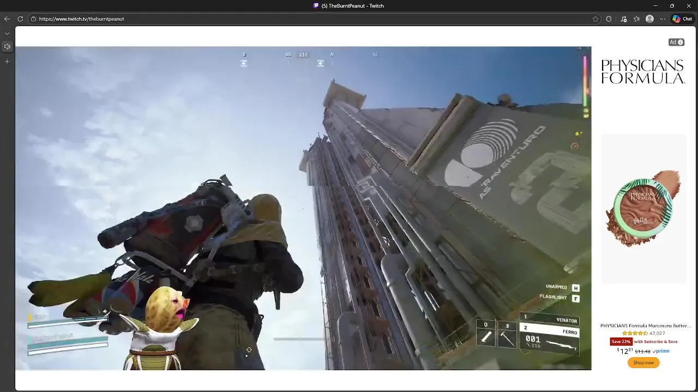Screen dimensions: 698x392
Task: Click the Ad info badge
Action: coord(676,42)
